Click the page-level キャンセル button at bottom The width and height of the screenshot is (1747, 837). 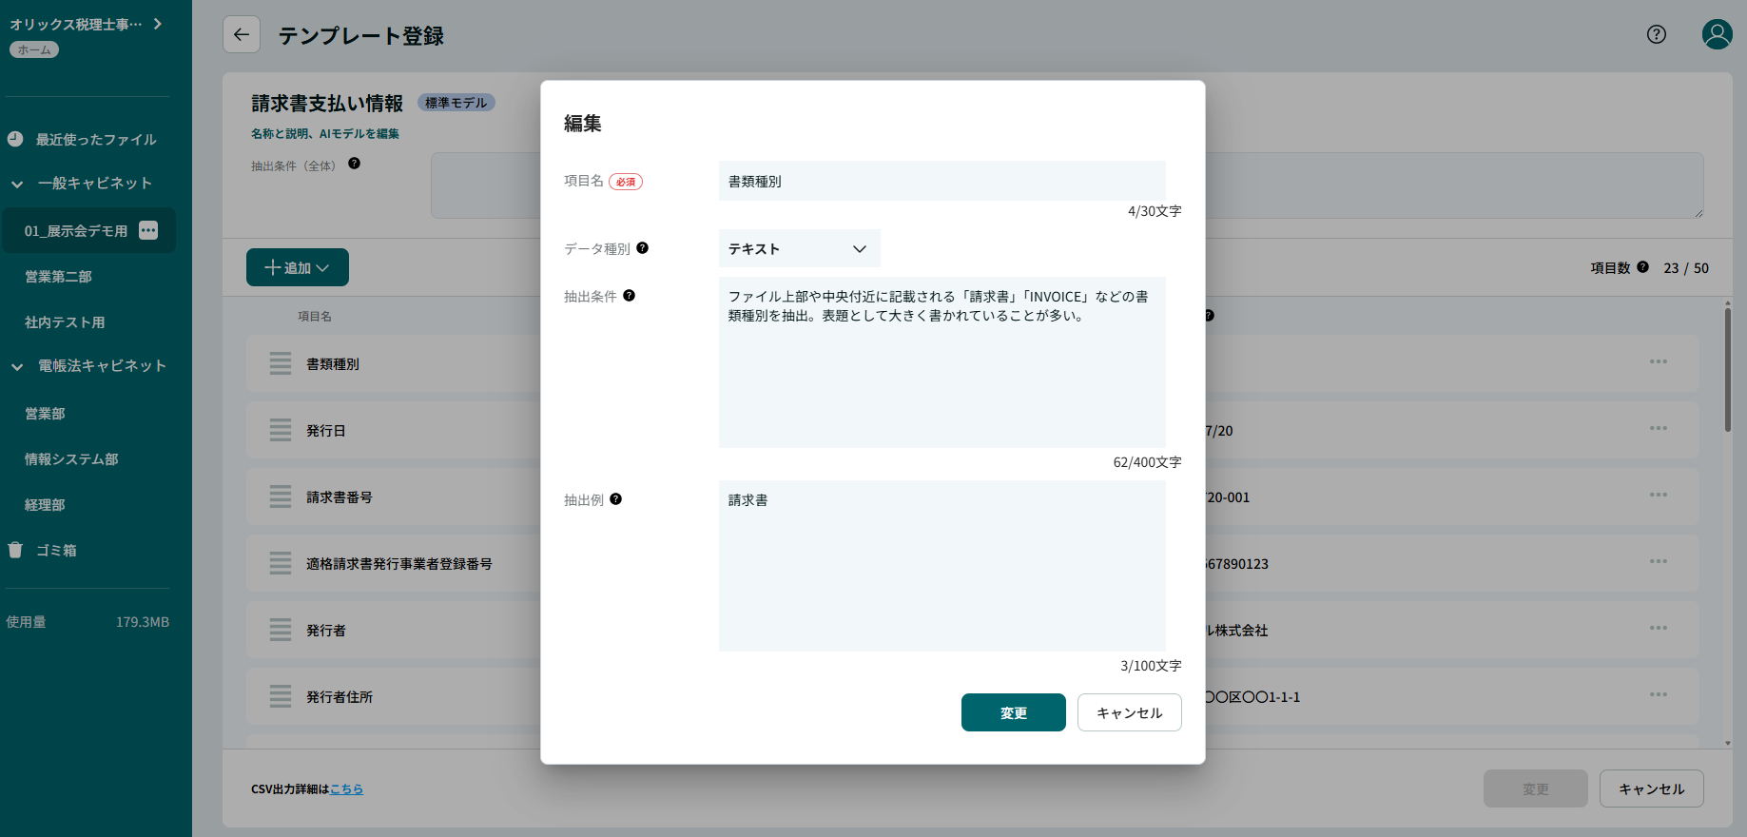click(1651, 788)
